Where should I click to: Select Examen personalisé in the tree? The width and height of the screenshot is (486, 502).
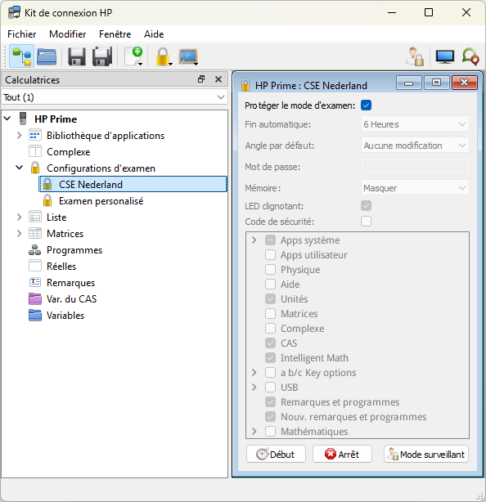pyautogui.click(x=101, y=201)
